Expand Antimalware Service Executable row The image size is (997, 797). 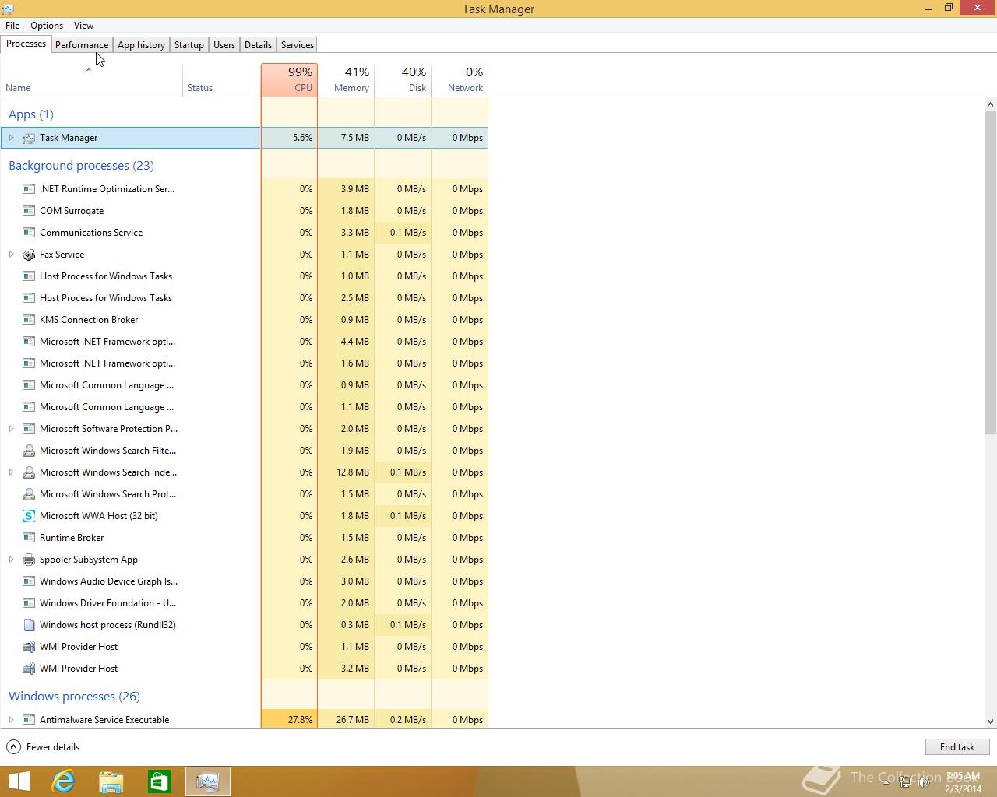coord(11,720)
